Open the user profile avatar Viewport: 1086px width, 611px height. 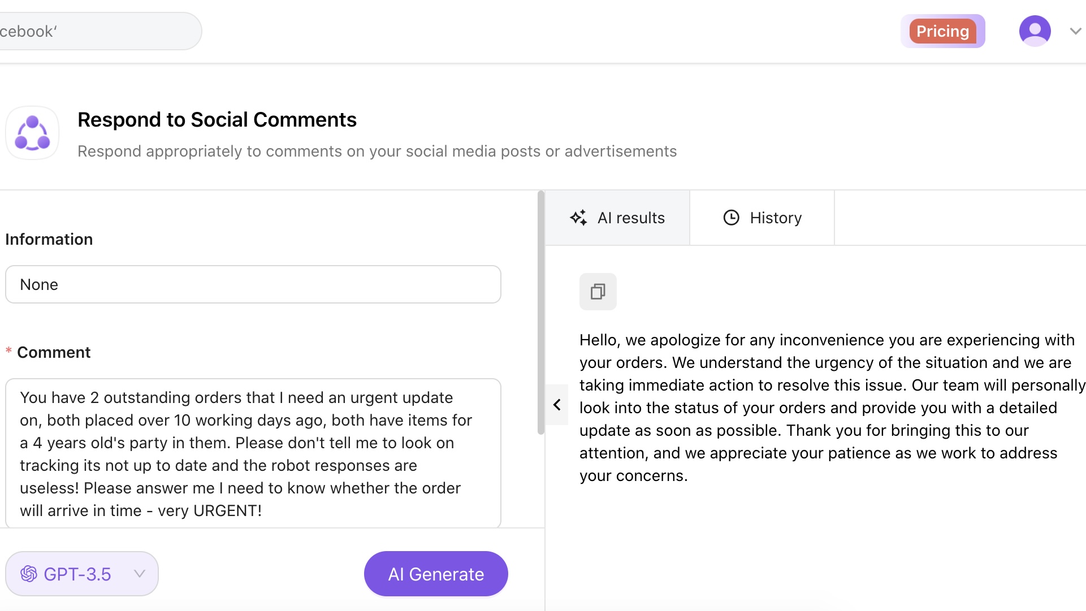1035,31
